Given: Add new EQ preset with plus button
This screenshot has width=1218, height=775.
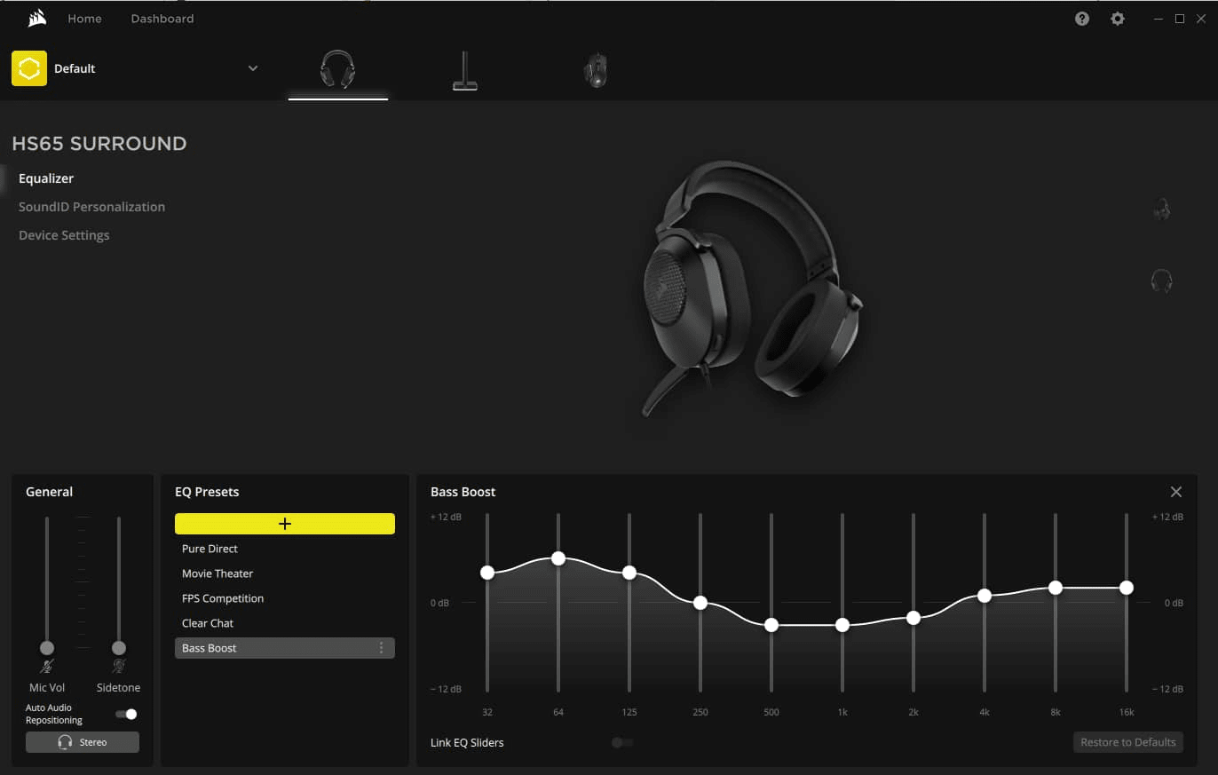Looking at the screenshot, I should point(284,524).
